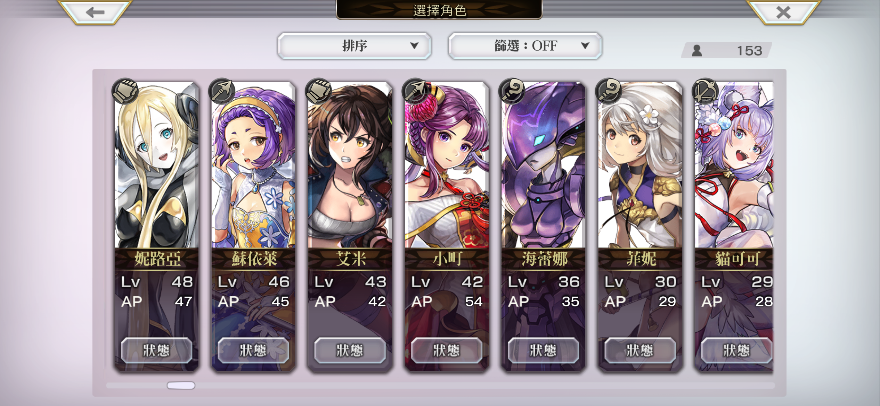
Task: Select character 艾米 portrait
Action: (350, 165)
